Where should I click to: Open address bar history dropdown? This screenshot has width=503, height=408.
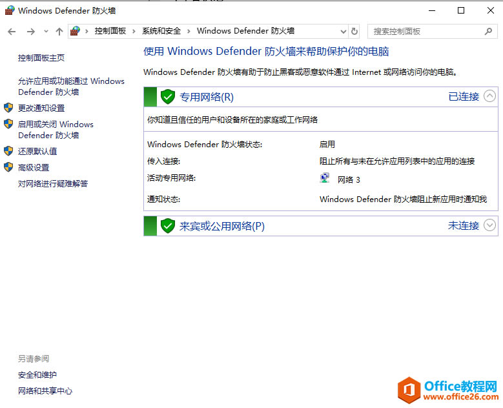pyautogui.click(x=344, y=32)
